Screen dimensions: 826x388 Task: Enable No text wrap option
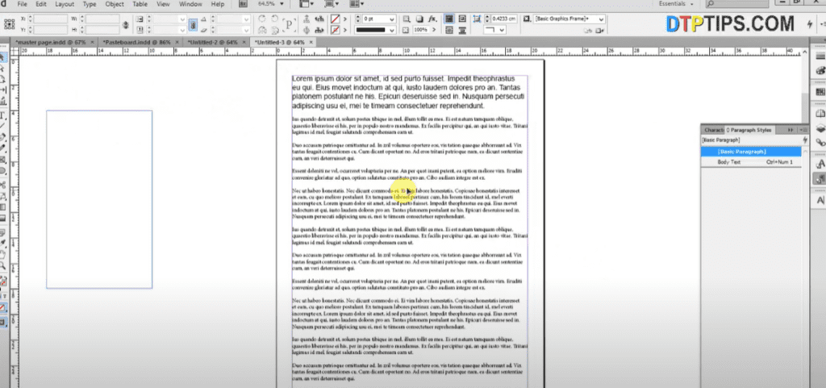point(449,19)
